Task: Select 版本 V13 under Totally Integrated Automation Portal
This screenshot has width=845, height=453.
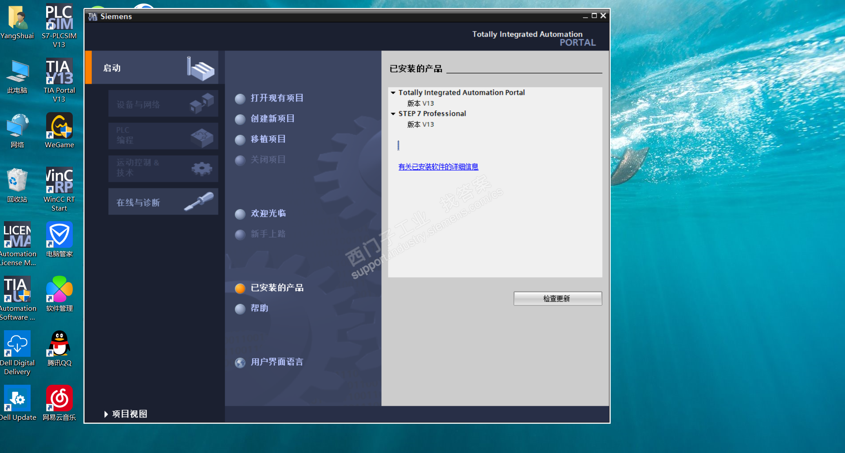Action: click(421, 103)
